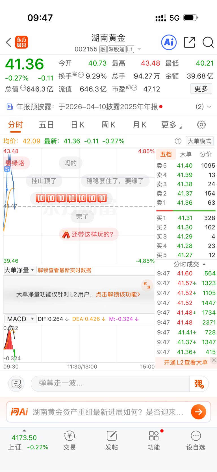Close the L2 promotion banner

click(214, 360)
